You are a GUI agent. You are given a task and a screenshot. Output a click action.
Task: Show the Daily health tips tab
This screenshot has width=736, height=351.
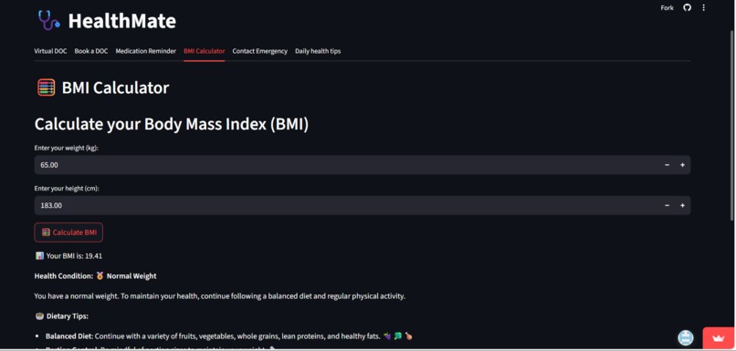[x=318, y=51]
